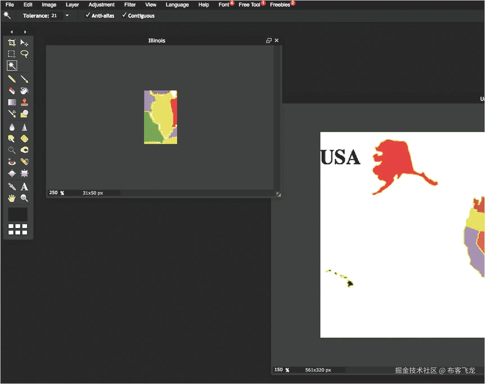Viewport: 485px width, 384px height.
Task: Select the Pinch tool
Action: pos(24,173)
